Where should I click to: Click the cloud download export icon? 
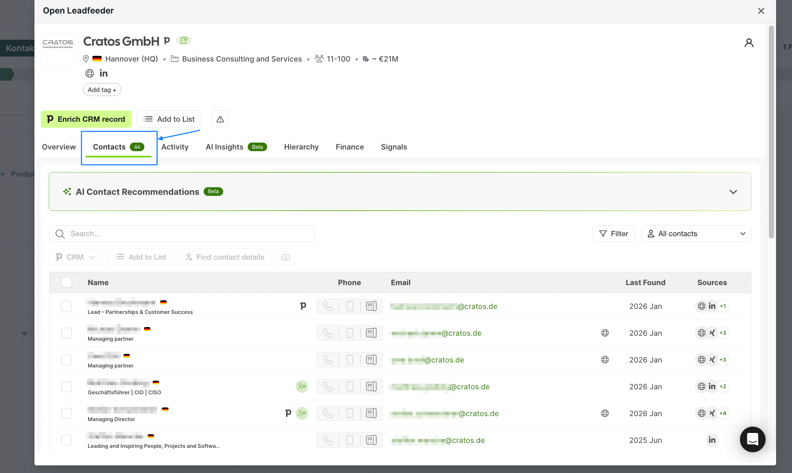(286, 257)
